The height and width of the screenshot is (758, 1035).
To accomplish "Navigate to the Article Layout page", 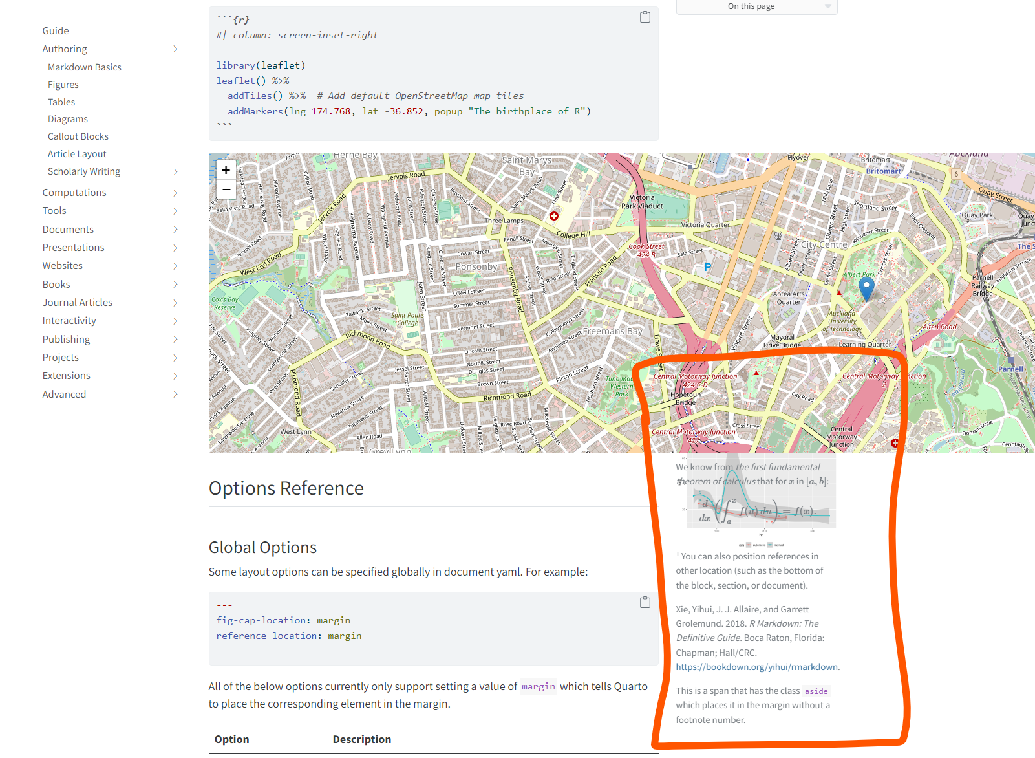I will point(77,153).
